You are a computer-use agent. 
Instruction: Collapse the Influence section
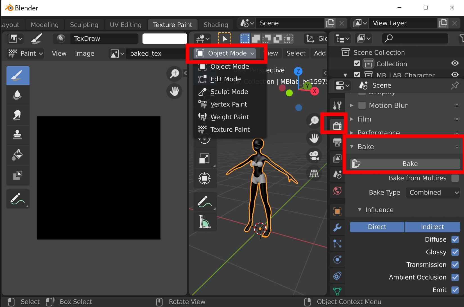tap(360, 210)
